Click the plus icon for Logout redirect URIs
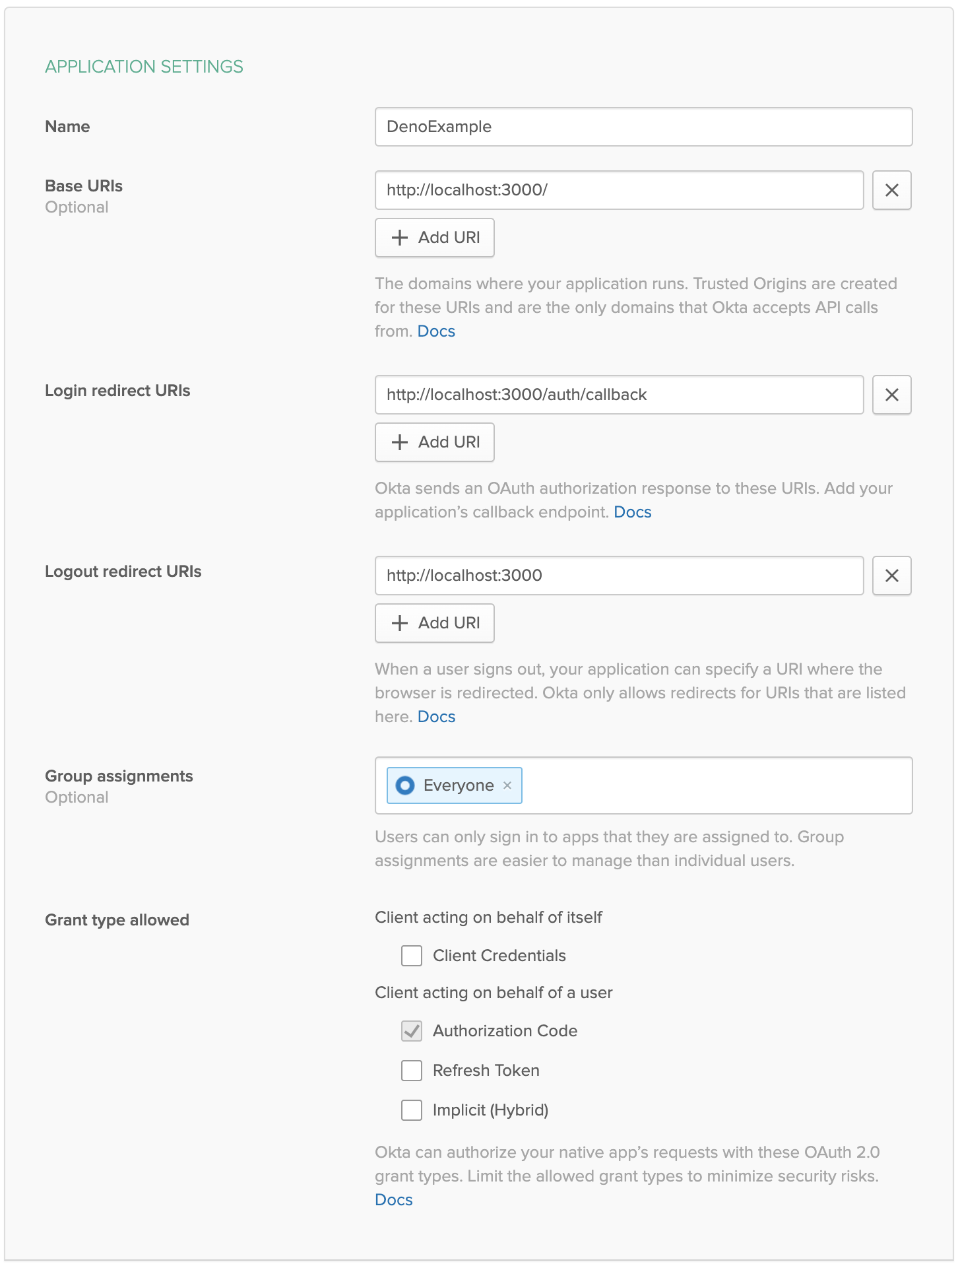Image resolution: width=958 pixels, height=1266 pixels. tap(400, 623)
